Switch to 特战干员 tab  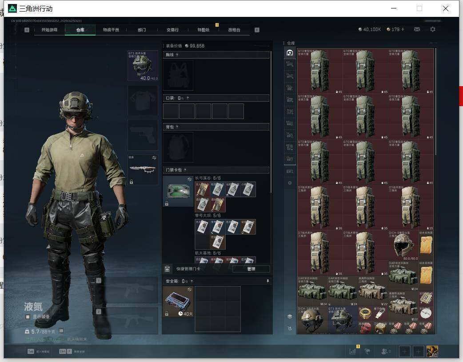click(x=111, y=30)
